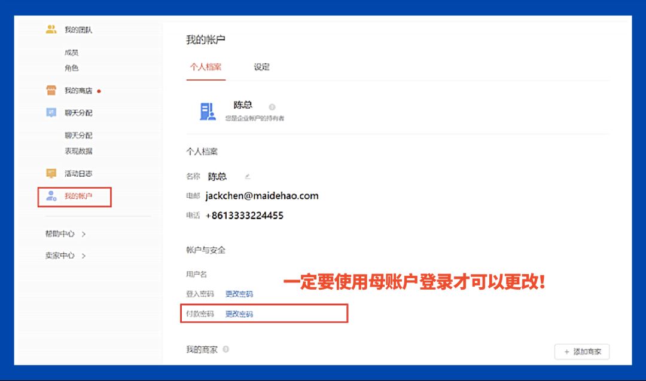Screen dimensions: 646x381
Task: Click the 我的帐户 page heading
Action: point(206,40)
